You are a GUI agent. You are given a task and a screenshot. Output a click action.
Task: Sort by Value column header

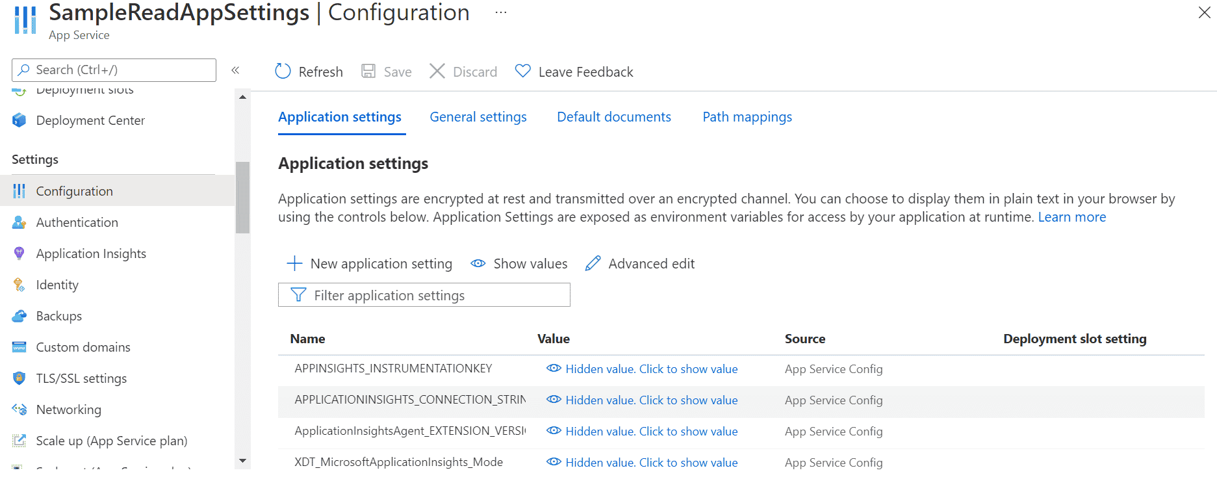553,339
